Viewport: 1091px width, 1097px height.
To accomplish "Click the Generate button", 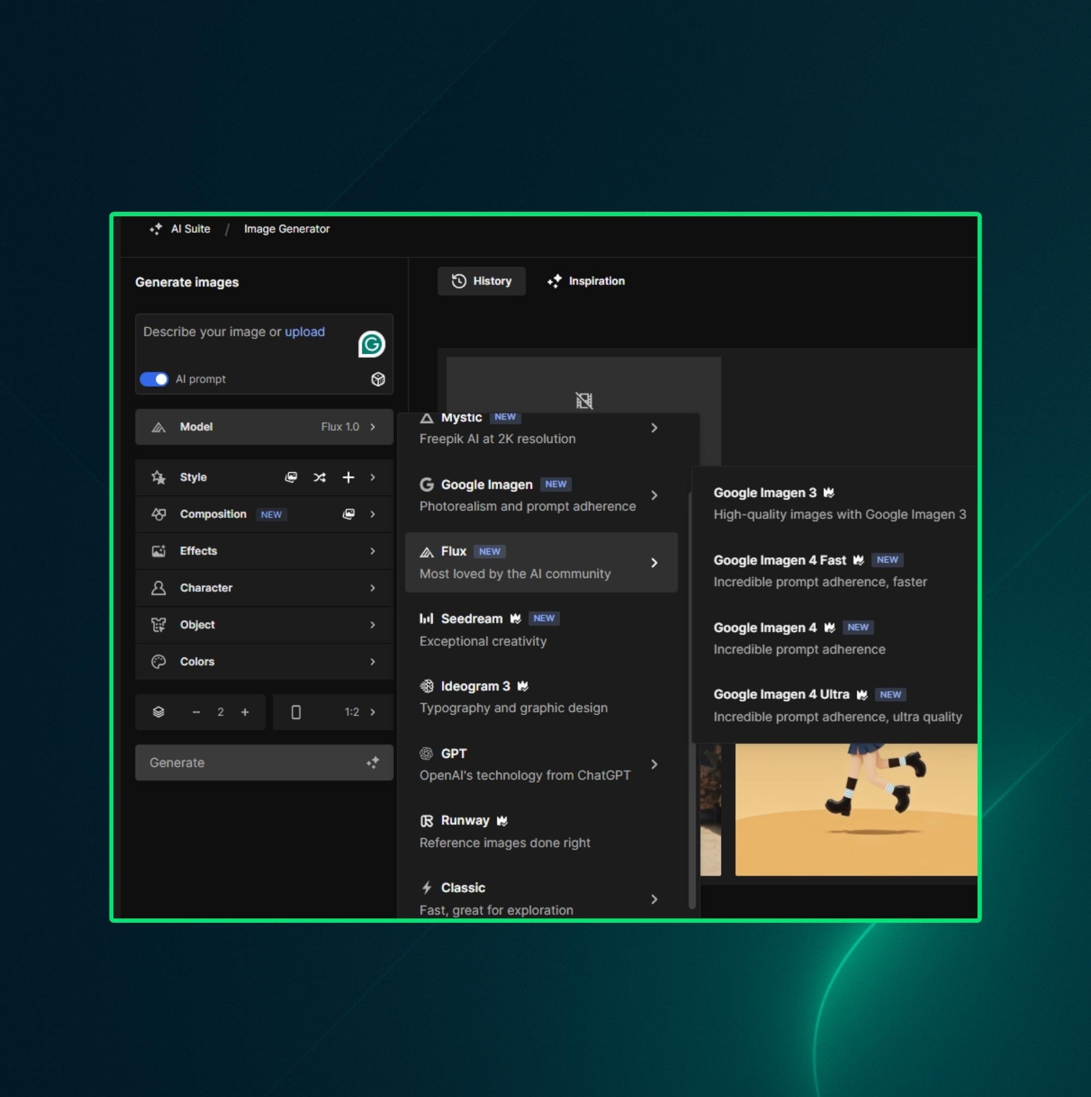I will tap(264, 763).
